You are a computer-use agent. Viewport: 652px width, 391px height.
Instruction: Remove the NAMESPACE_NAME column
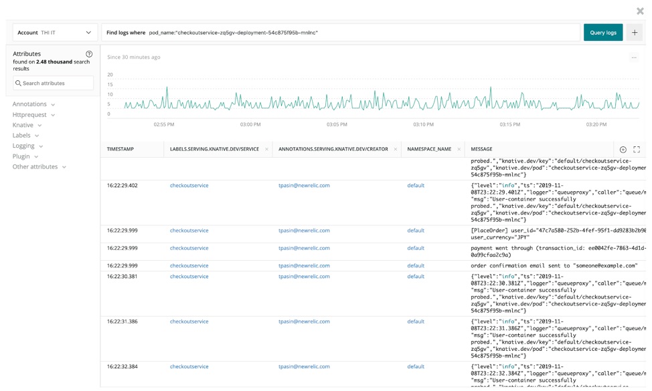point(459,150)
